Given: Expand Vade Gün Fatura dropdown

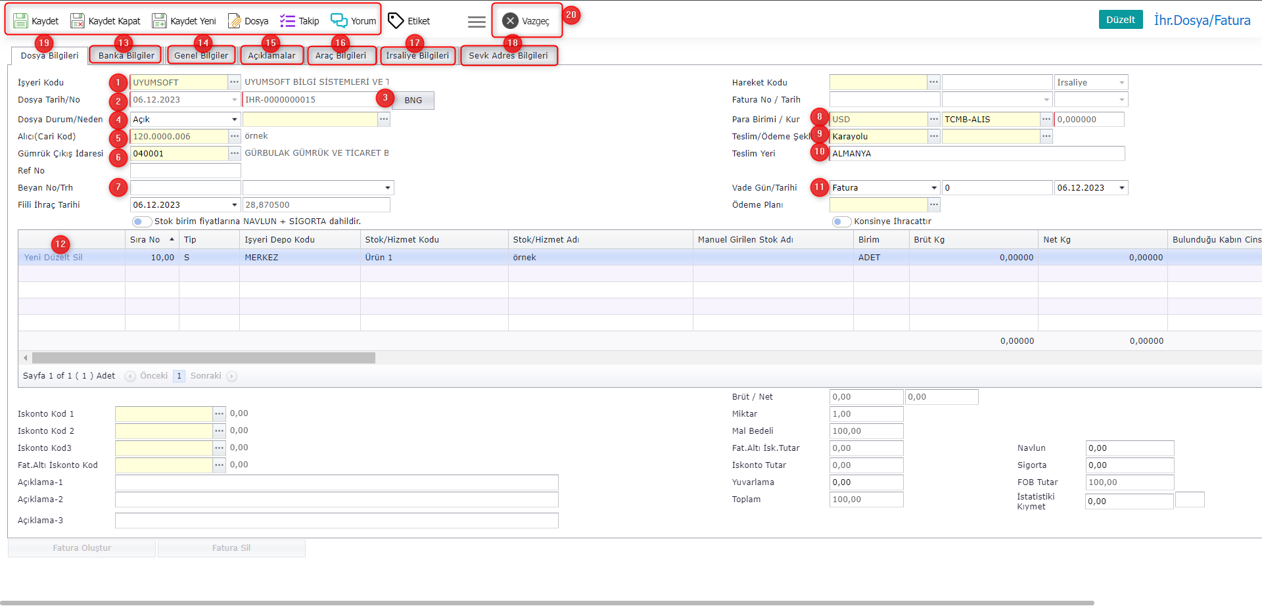Looking at the screenshot, I should tap(933, 188).
